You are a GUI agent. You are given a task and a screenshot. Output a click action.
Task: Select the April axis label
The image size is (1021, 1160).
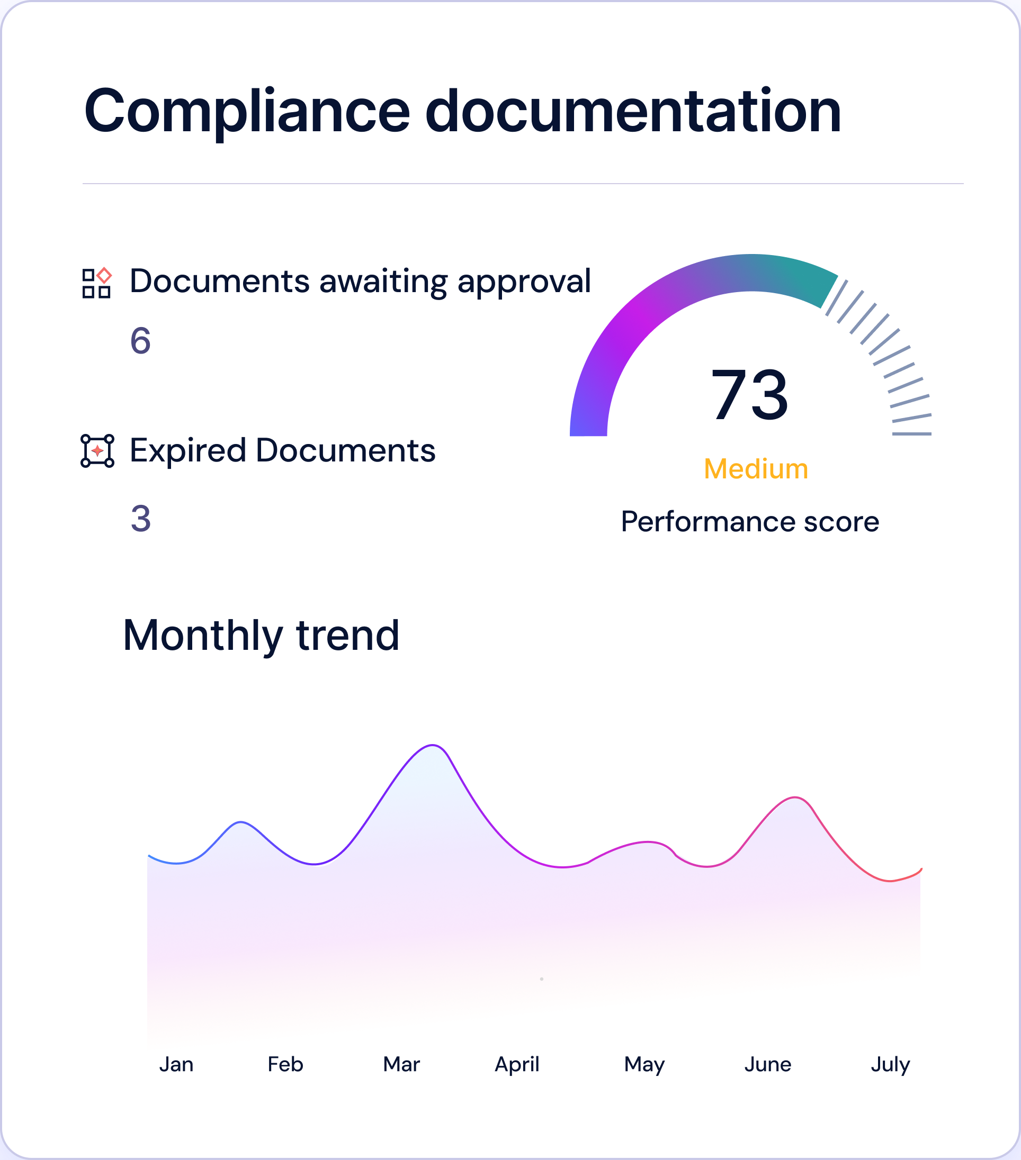(x=517, y=1064)
